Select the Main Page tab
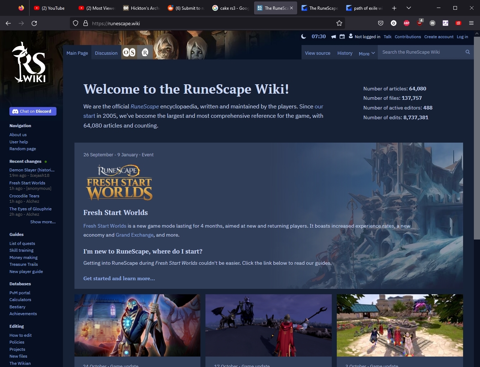Screen dimensions: 480x367 tap(77, 53)
